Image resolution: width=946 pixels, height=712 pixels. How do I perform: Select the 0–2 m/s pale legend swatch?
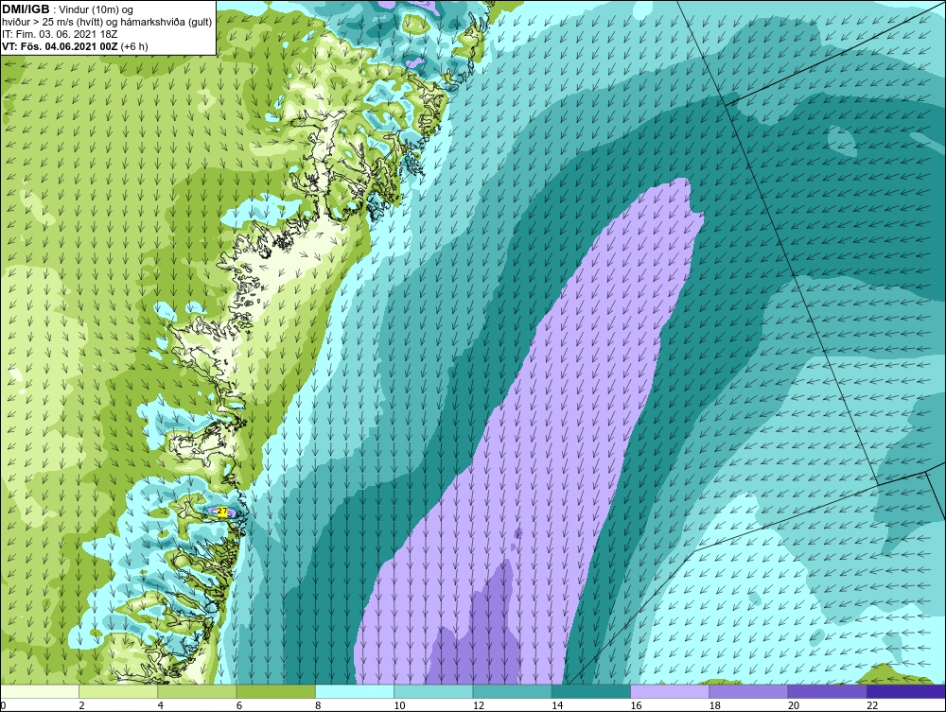point(40,691)
